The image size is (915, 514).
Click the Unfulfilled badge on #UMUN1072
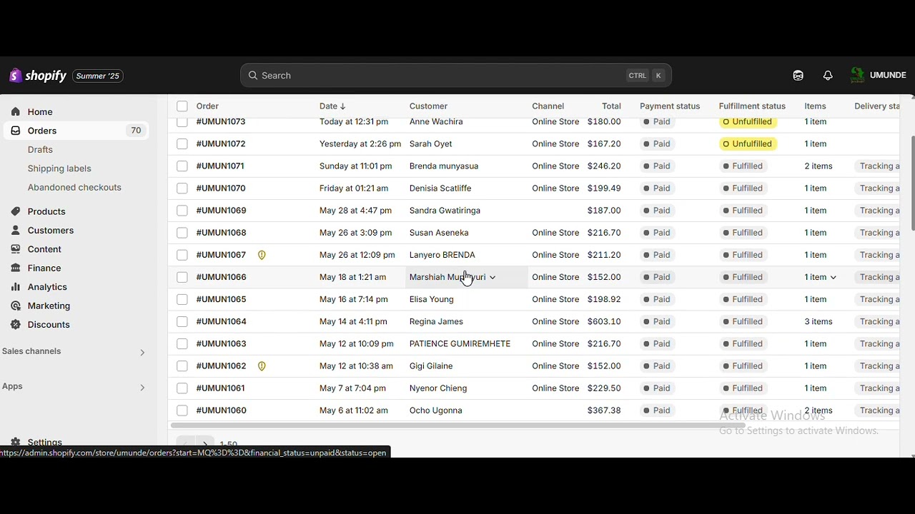748,144
